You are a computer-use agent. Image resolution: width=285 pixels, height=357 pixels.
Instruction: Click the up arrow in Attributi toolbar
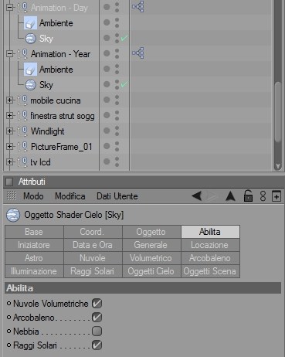coord(230,196)
